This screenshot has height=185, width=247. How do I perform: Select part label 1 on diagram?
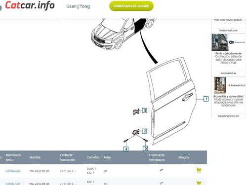click(206, 99)
